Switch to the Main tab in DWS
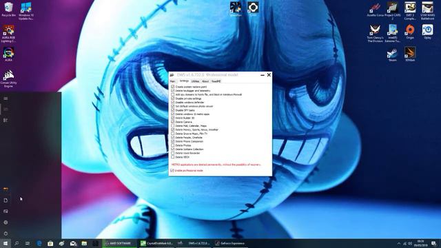 pyautogui.click(x=173, y=81)
